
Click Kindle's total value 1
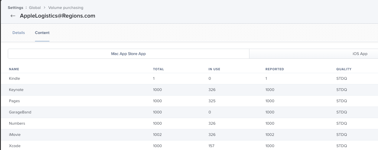pos(154,79)
